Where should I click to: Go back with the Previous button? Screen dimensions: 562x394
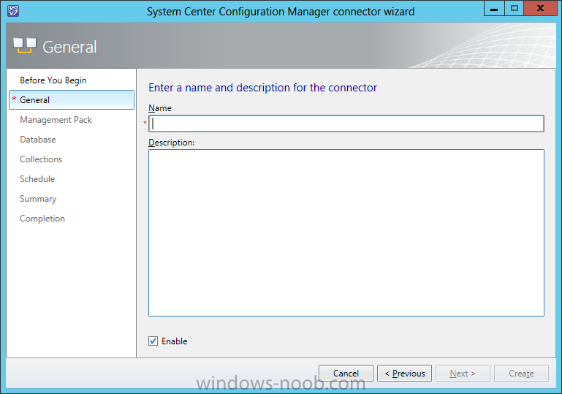click(404, 374)
